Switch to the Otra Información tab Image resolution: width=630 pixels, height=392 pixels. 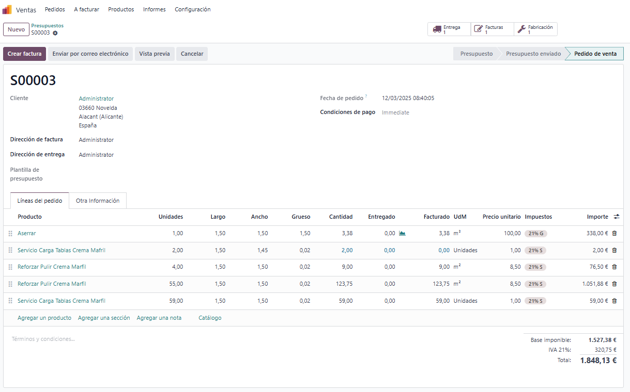click(x=98, y=201)
